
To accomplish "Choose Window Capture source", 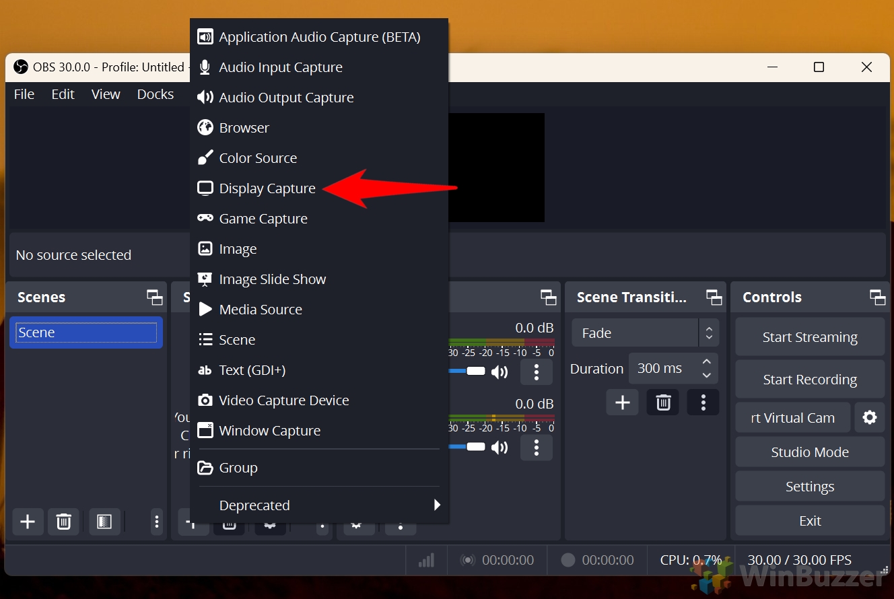I will [x=319, y=431].
